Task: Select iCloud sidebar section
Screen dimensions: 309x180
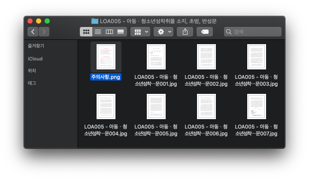Action: click(35, 59)
